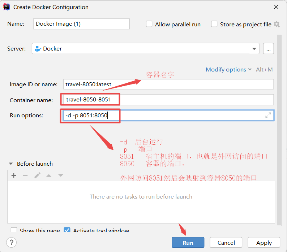Click the Apply button
The height and width of the screenshot is (252, 287).
click(264, 243)
